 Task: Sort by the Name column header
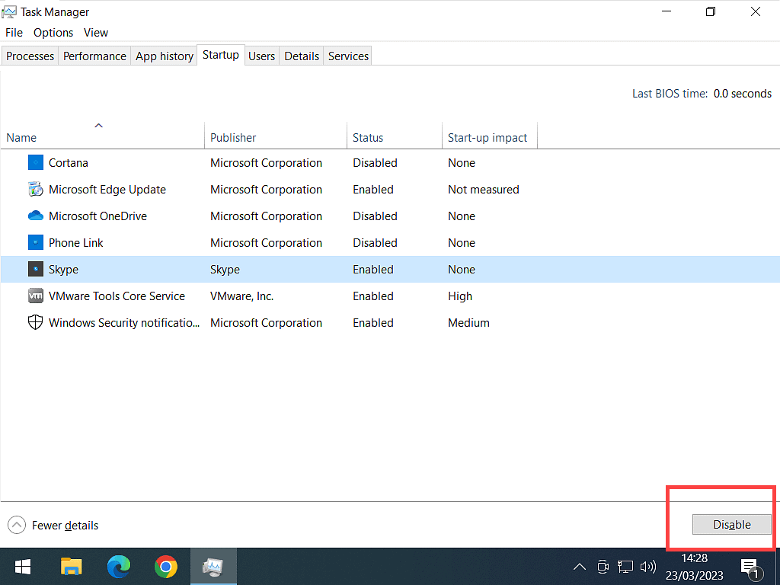21,138
